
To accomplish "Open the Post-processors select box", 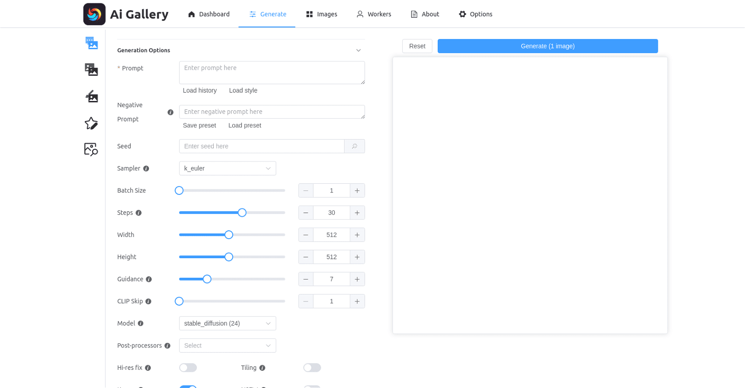I will click(x=227, y=346).
